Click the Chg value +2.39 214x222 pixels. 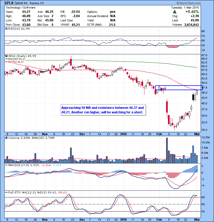click(x=195, y=16)
